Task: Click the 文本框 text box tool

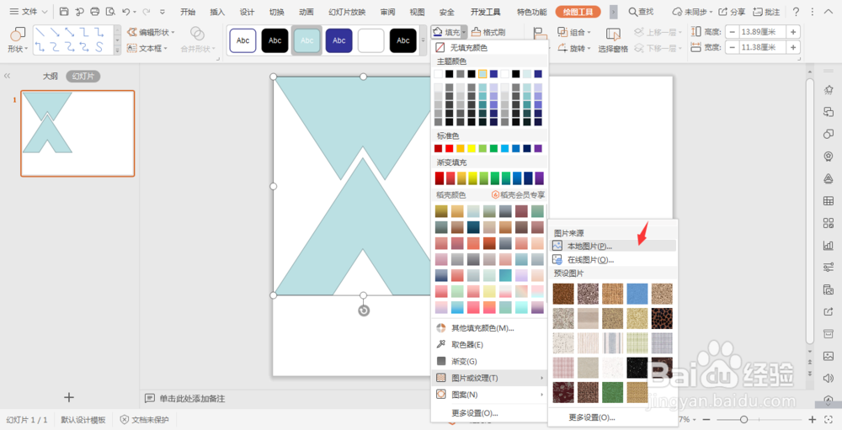Action: coord(147,48)
